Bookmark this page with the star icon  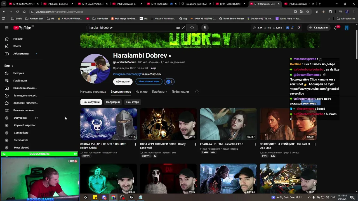308,12
